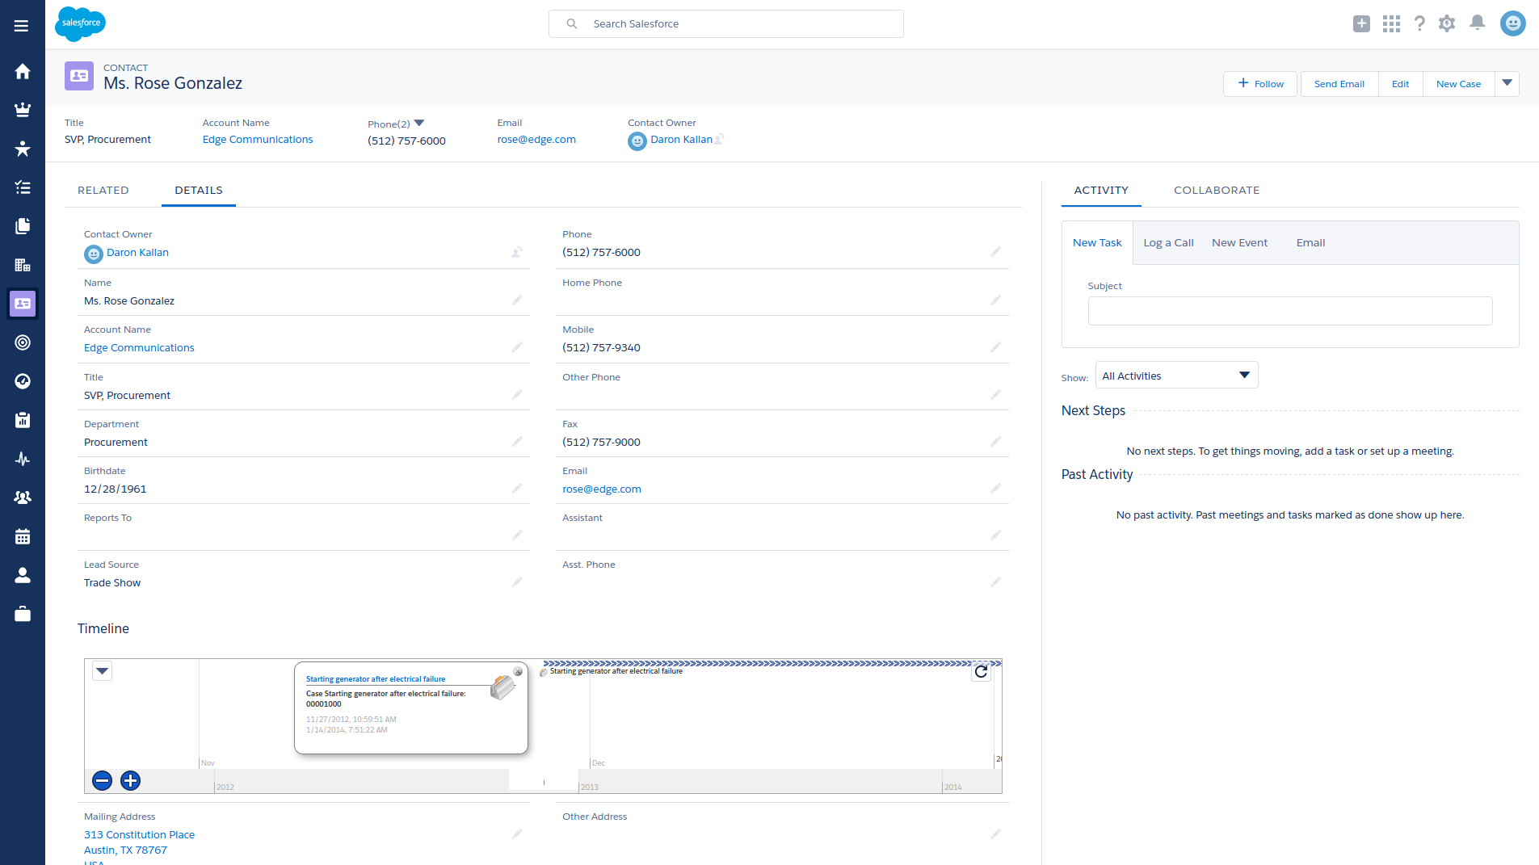The width and height of the screenshot is (1539, 865).
Task: Click the notifications bell icon
Action: 1477,23
